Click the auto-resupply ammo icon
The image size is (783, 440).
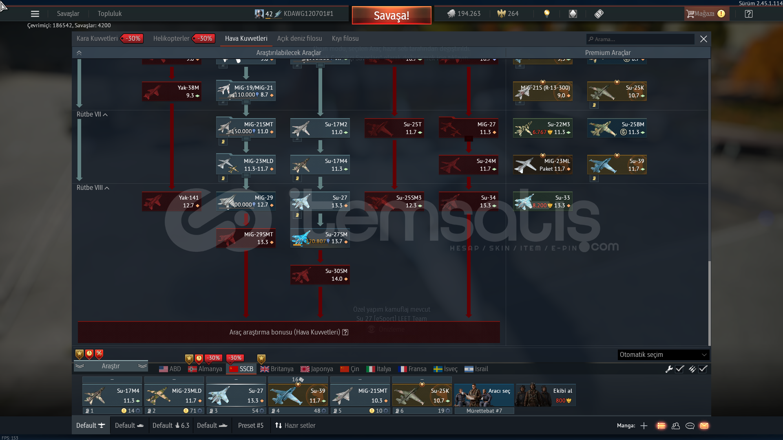point(692,369)
